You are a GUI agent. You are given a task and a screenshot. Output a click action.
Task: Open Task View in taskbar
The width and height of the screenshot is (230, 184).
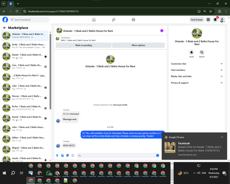(x=22, y=173)
